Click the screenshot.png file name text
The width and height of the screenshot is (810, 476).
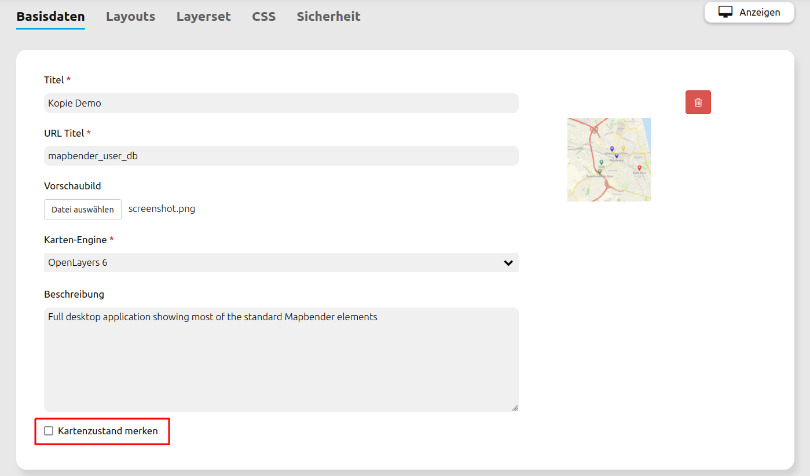pyautogui.click(x=162, y=209)
